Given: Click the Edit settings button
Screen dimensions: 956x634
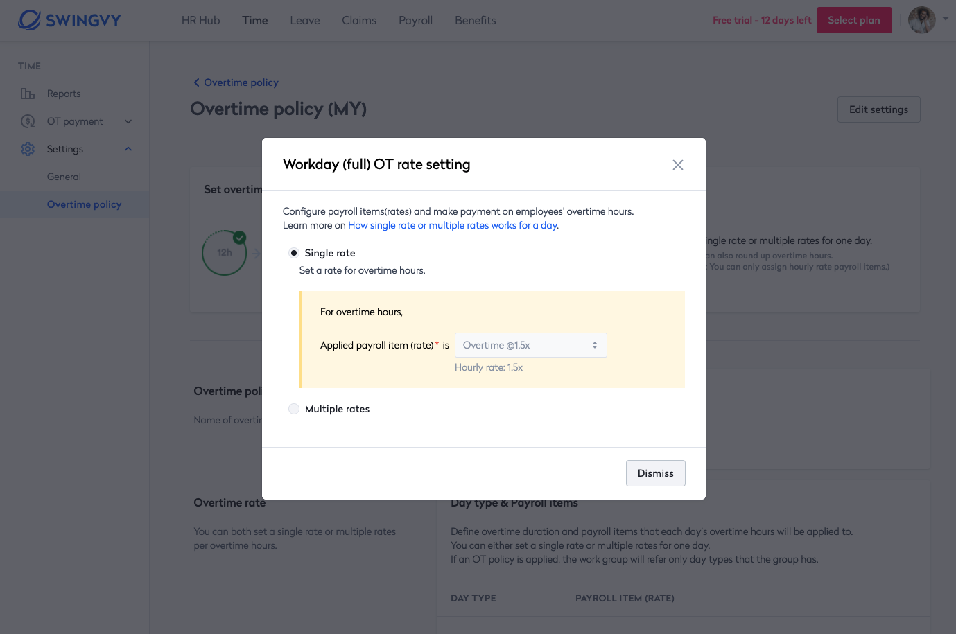Looking at the screenshot, I should pyautogui.click(x=878, y=109).
